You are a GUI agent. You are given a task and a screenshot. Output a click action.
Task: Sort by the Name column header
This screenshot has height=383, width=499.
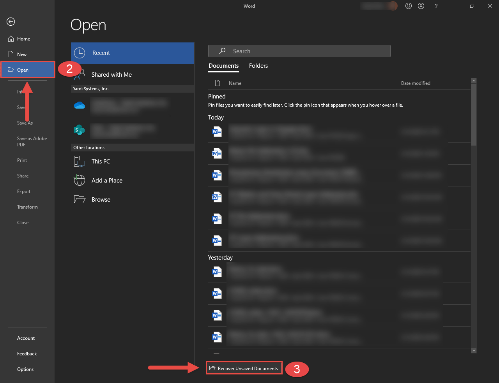point(235,83)
